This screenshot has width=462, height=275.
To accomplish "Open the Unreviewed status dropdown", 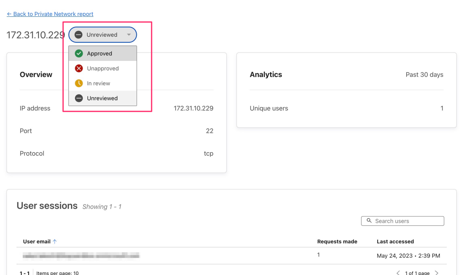I will tap(102, 35).
